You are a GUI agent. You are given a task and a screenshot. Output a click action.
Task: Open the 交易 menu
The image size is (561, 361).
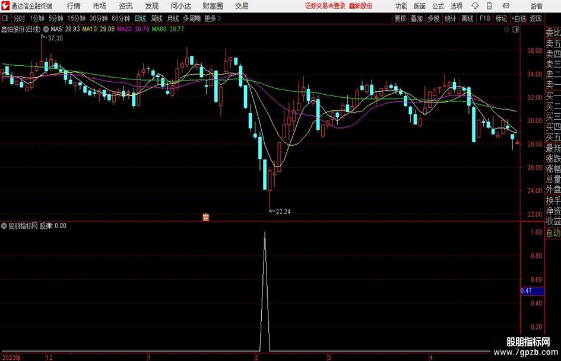[x=242, y=6]
